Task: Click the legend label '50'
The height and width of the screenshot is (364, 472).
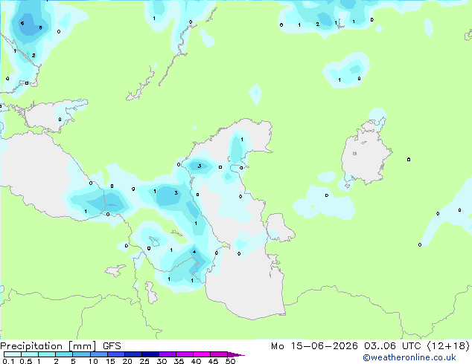Action: coord(230,361)
